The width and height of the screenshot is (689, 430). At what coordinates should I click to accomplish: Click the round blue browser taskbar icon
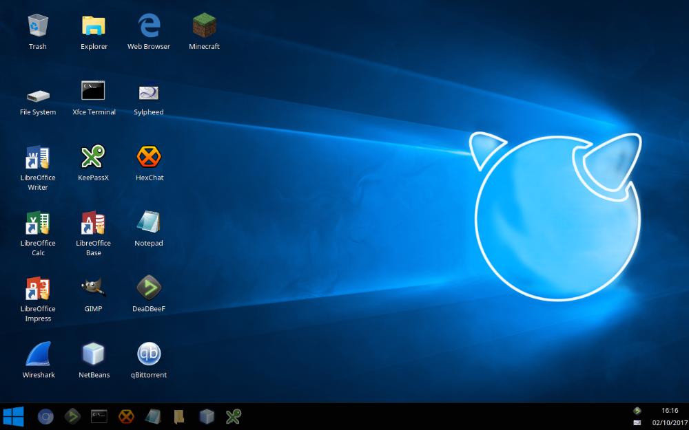45,416
